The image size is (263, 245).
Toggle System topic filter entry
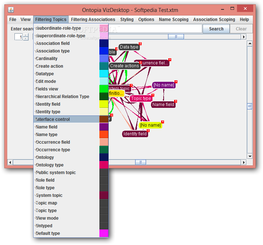click(x=71, y=195)
